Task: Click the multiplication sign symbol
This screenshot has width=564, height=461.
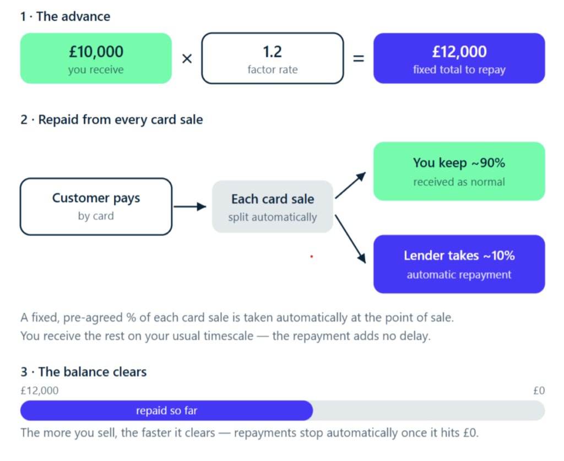Action: pos(187,58)
